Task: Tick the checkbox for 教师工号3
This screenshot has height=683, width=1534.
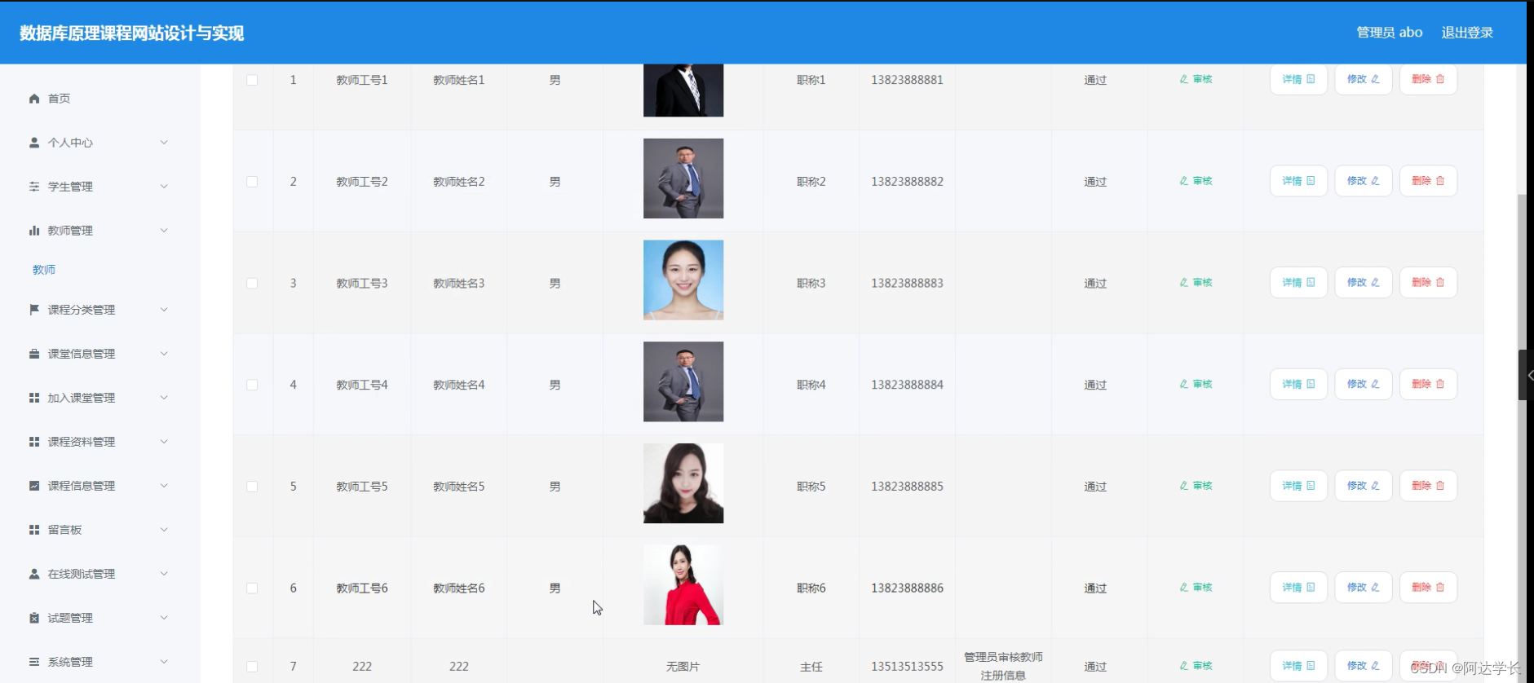Action: [x=252, y=284]
